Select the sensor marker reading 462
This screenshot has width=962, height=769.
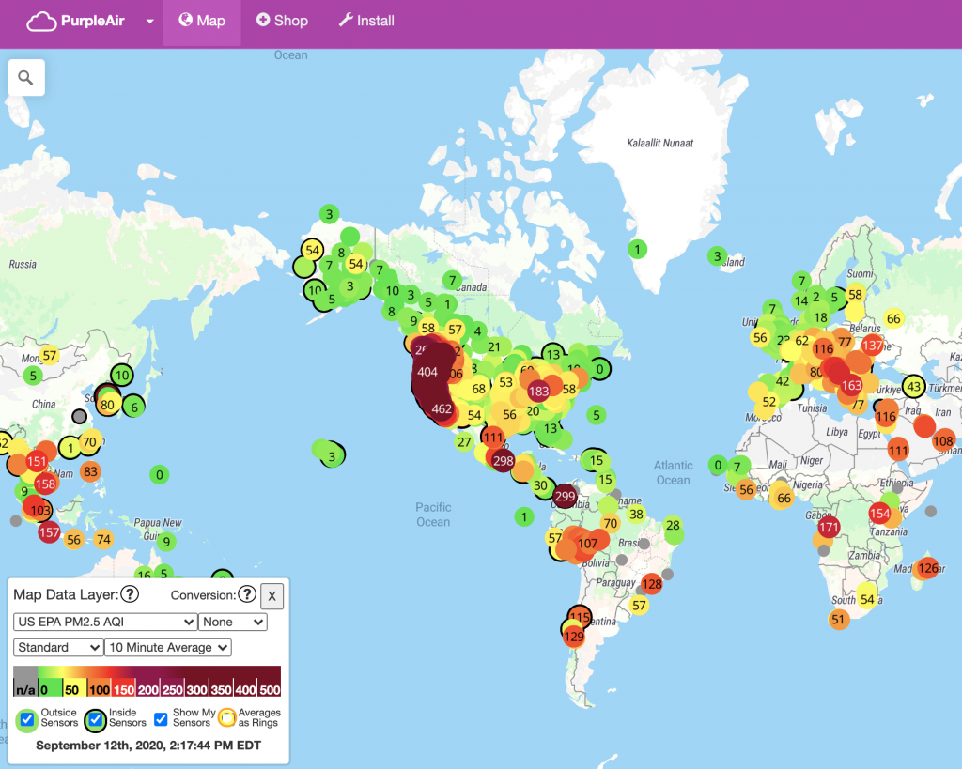(442, 409)
